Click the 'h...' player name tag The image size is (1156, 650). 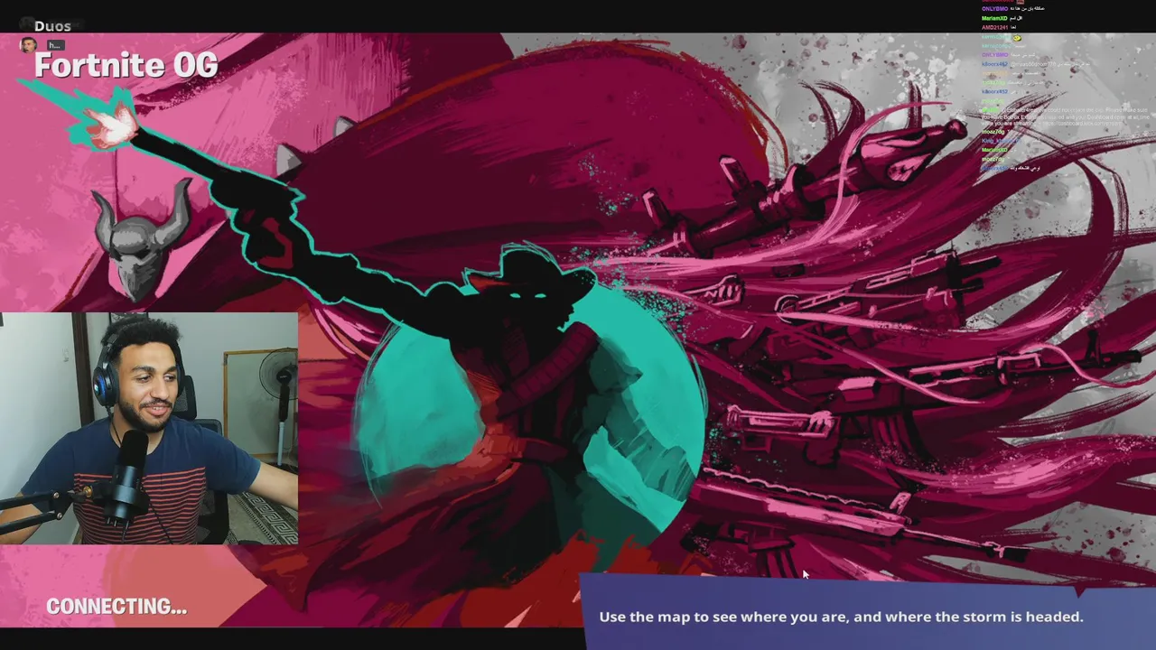(55, 45)
